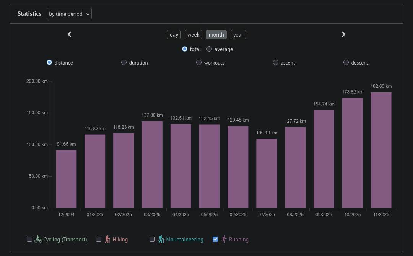The height and width of the screenshot is (256, 413).
Task: Click the mountaineering climber sport icon
Action: [x=161, y=239]
